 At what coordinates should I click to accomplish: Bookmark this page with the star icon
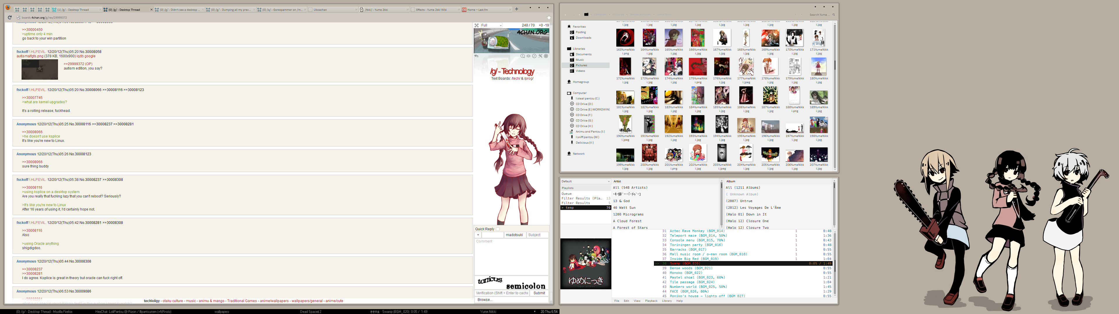pyautogui.click(x=549, y=18)
